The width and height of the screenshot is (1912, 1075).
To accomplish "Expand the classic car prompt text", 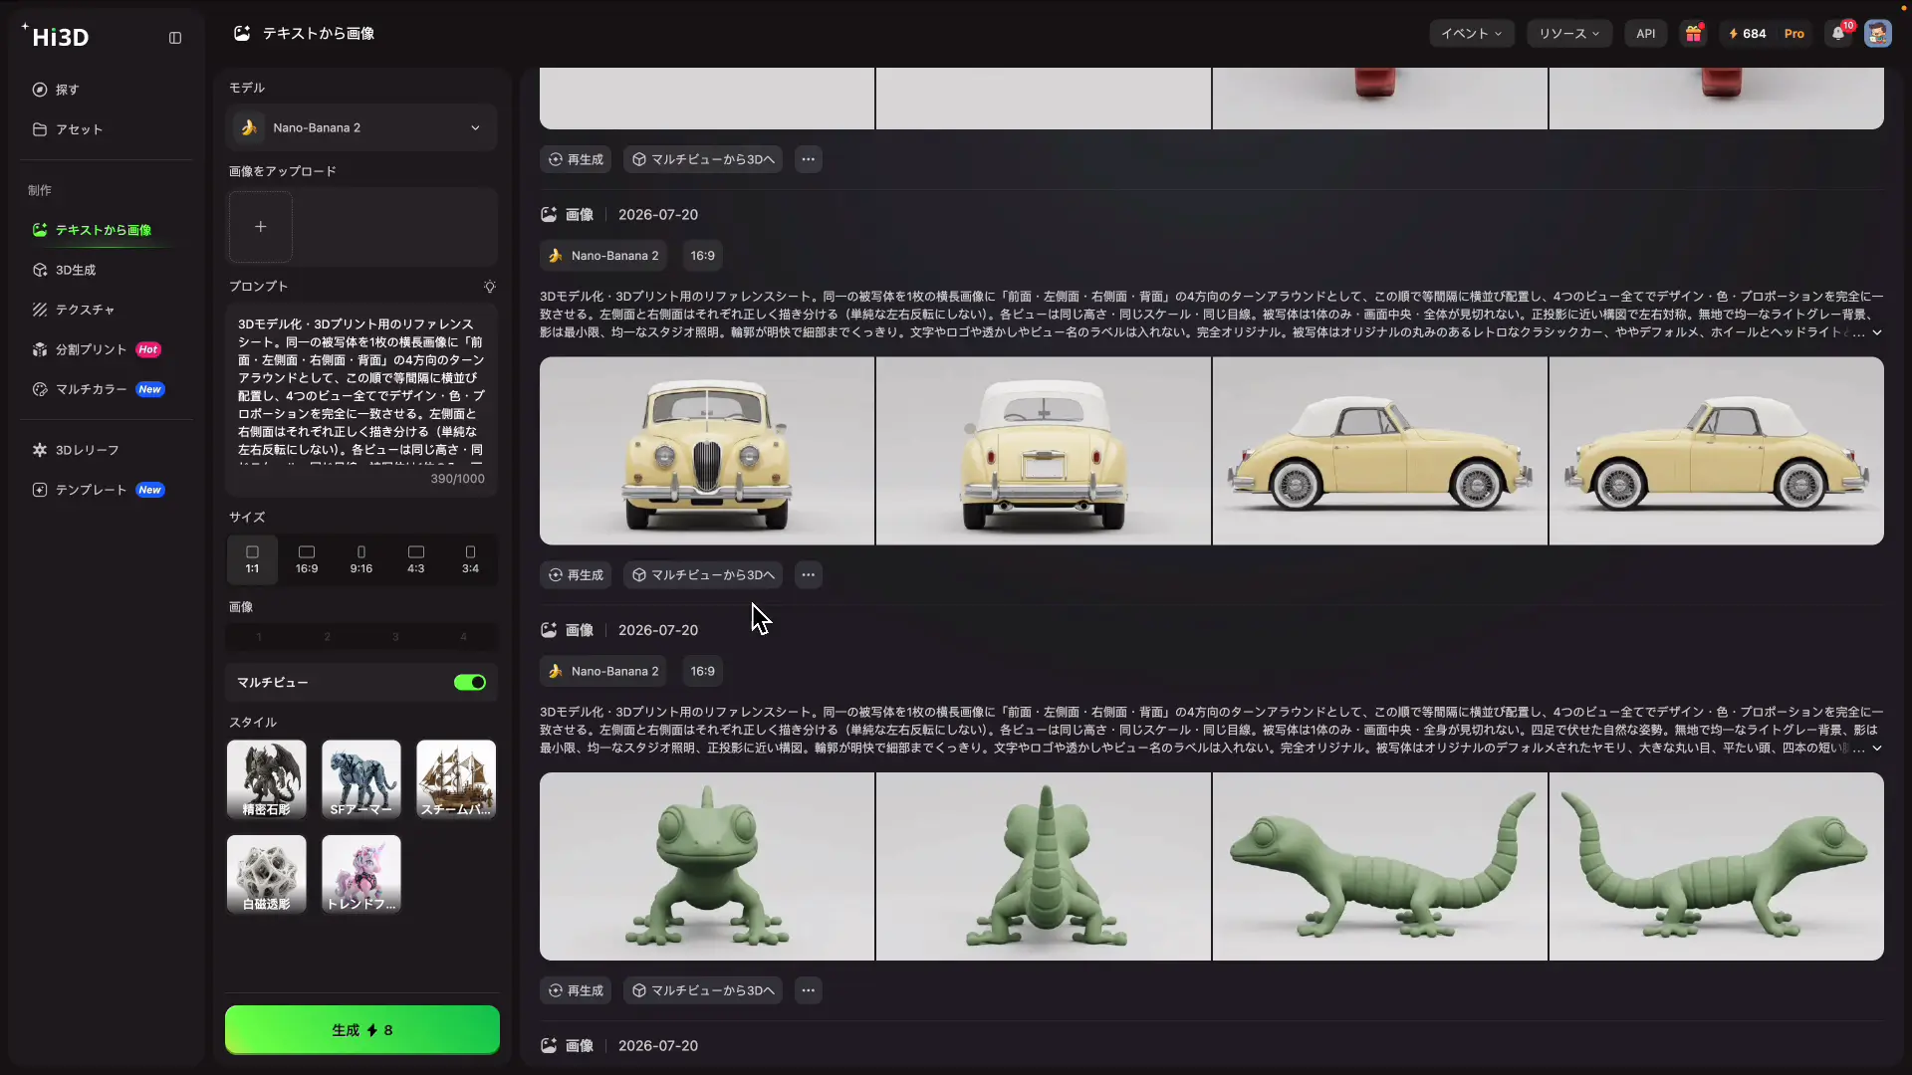I will pos(1877,333).
